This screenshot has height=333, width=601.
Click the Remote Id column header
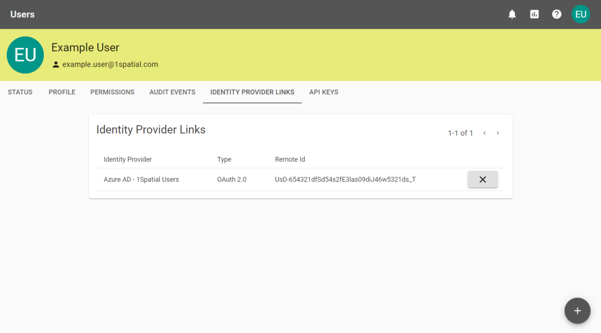click(290, 159)
